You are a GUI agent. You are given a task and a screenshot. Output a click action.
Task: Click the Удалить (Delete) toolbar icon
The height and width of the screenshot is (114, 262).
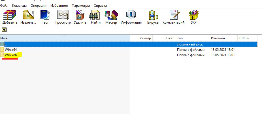coord(80,16)
